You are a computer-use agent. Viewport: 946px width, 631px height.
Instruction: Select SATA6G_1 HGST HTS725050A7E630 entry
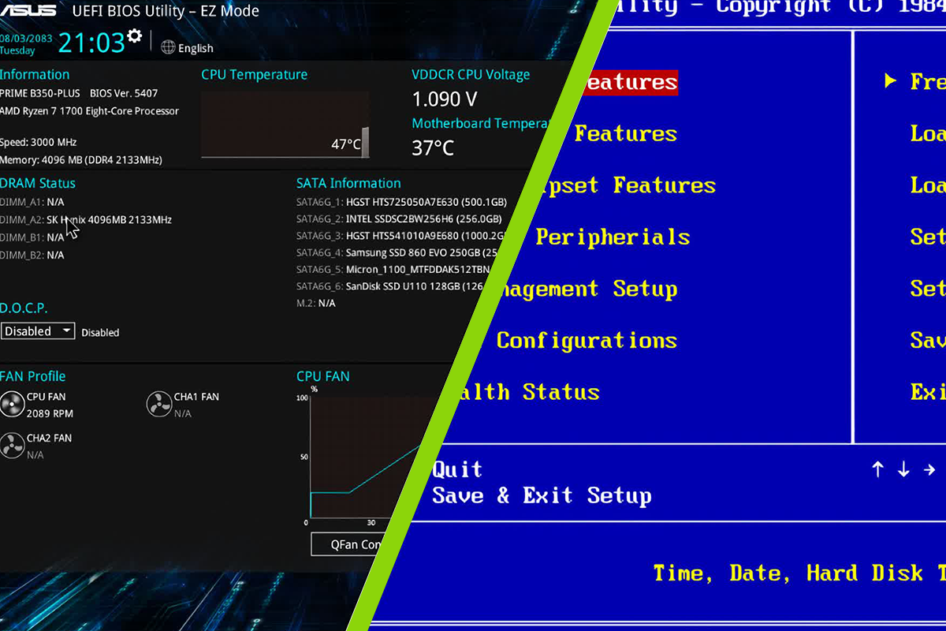point(401,202)
